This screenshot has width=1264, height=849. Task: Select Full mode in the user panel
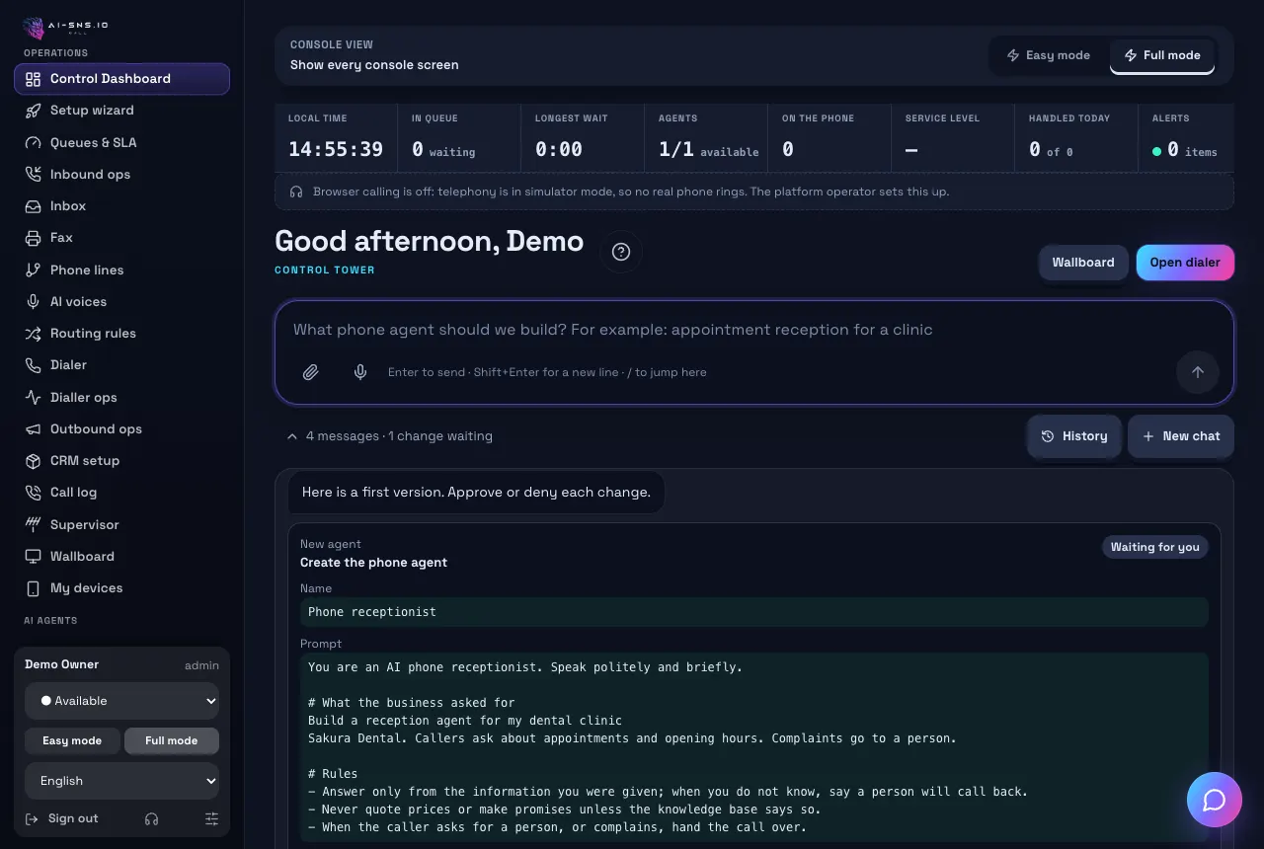(172, 740)
